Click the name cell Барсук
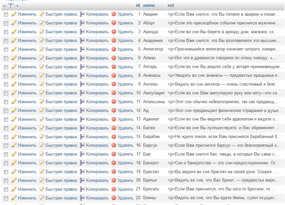This screenshot has height=205, width=285. point(150,145)
